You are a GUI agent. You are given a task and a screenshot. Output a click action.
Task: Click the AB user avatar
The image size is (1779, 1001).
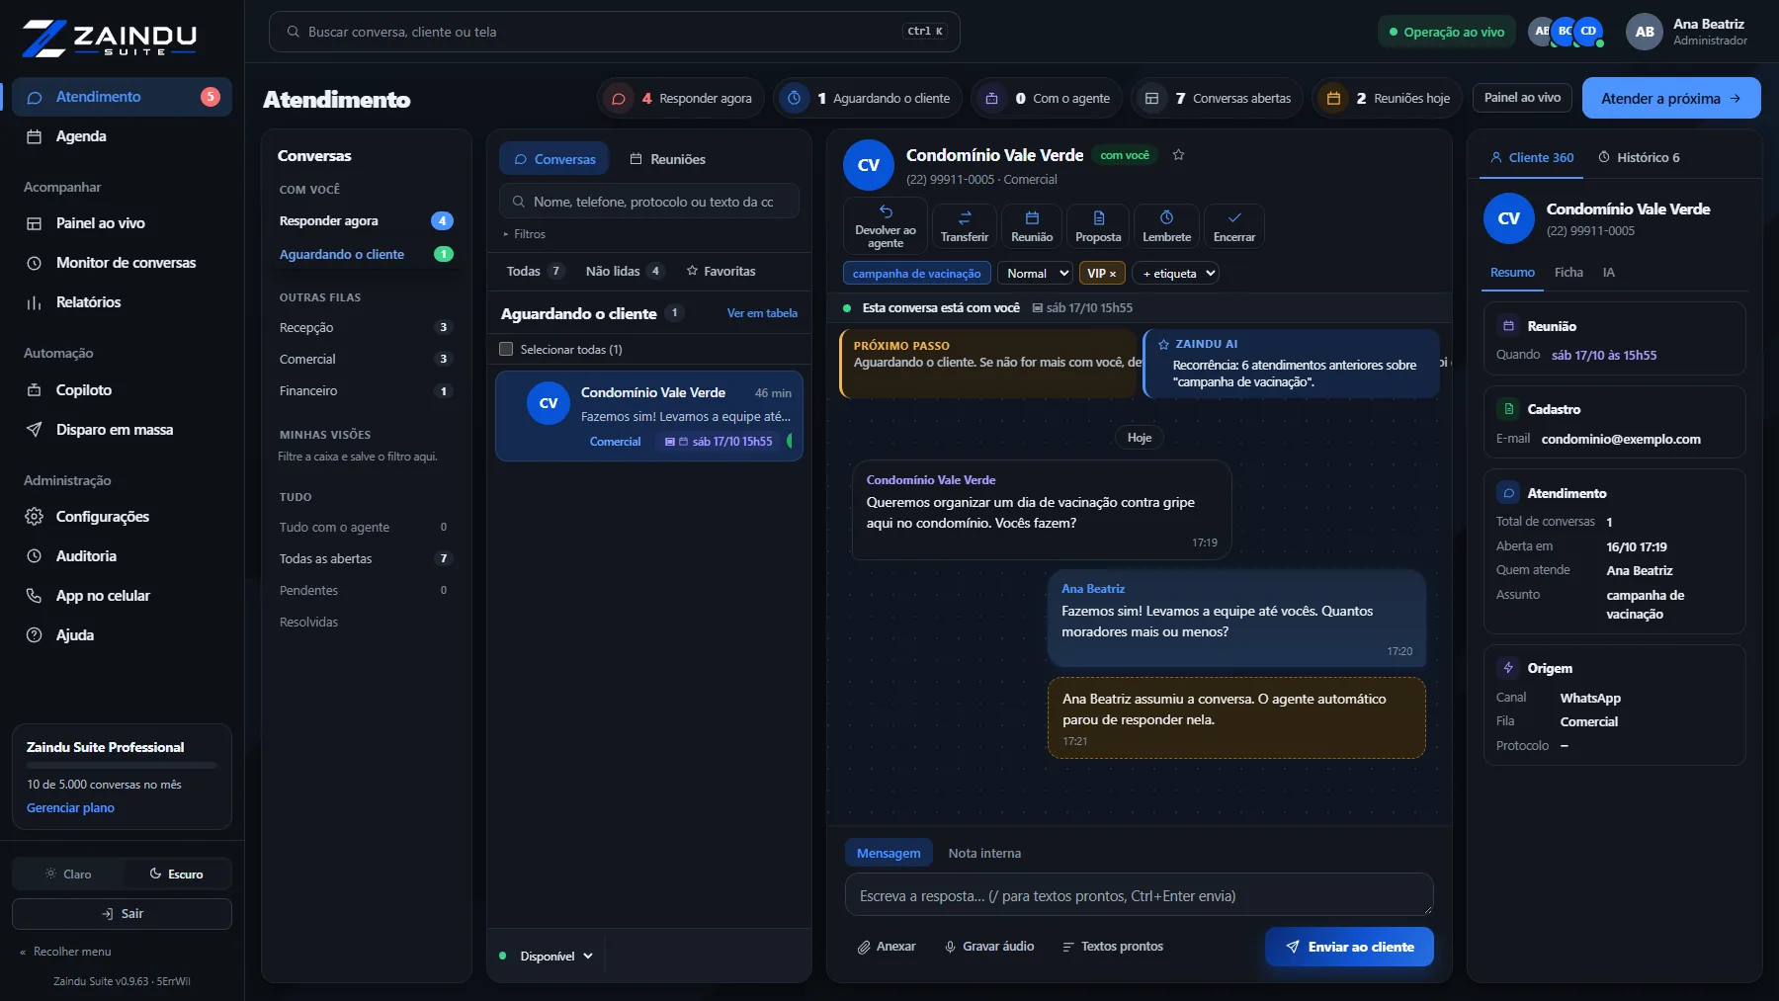point(1645,32)
